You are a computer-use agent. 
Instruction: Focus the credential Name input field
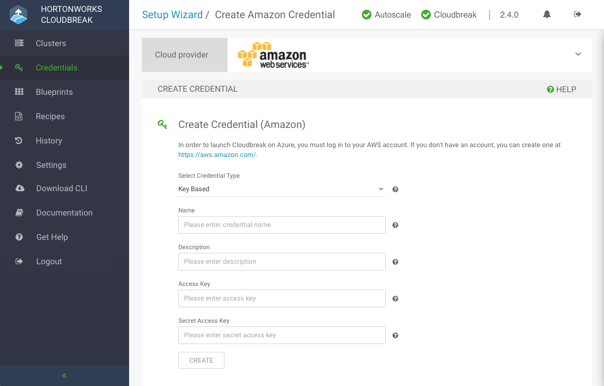click(282, 225)
